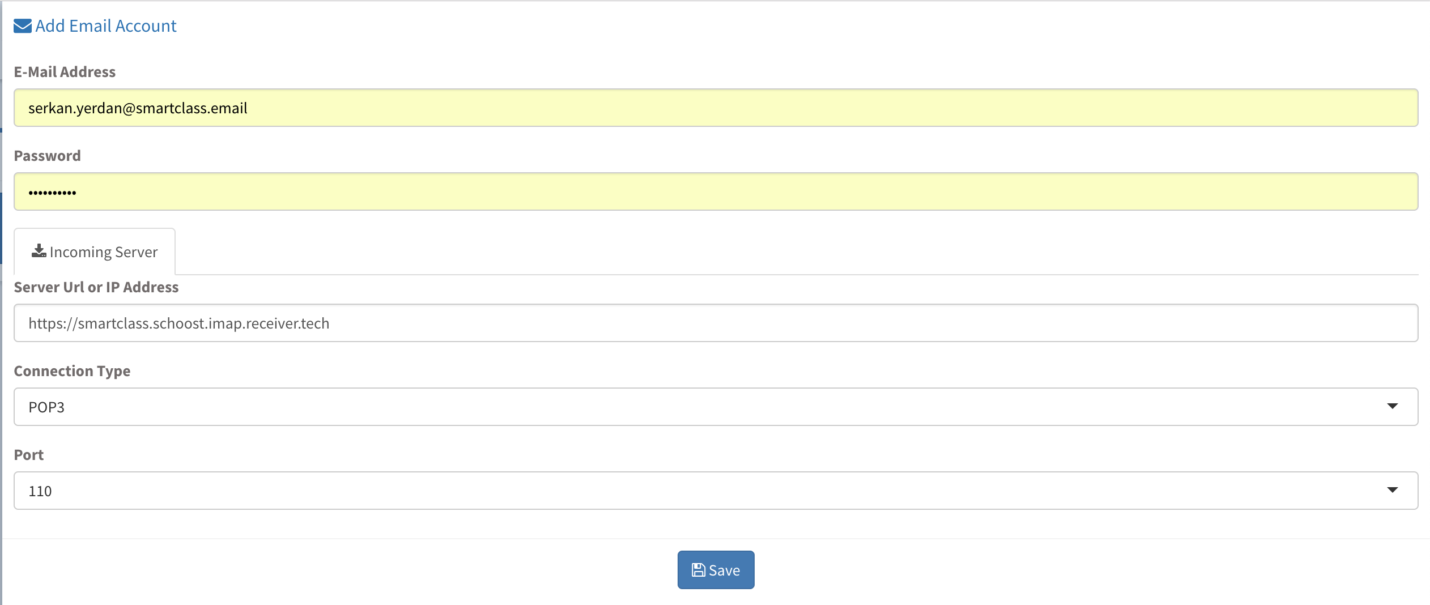Focus the Password input field
The height and width of the screenshot is (605, 1430).
tap(716, 191)
